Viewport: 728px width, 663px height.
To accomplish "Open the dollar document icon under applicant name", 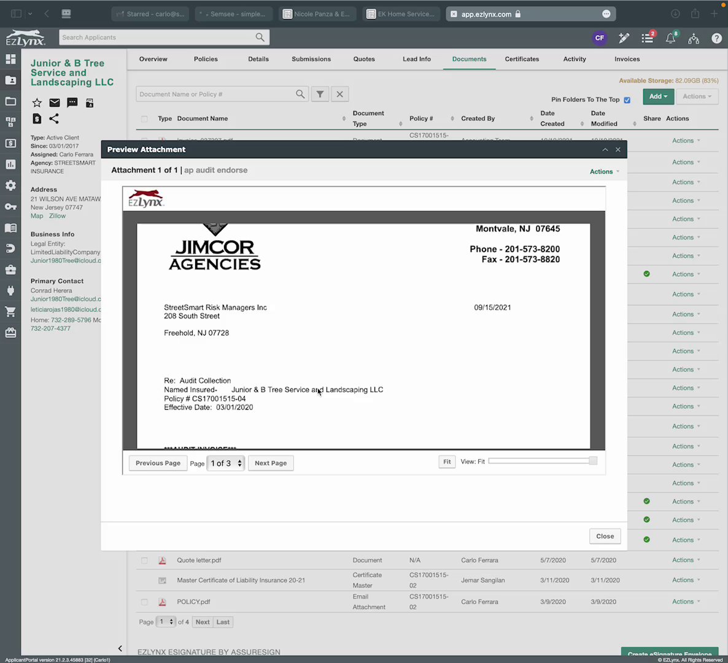I will (37, 119).
